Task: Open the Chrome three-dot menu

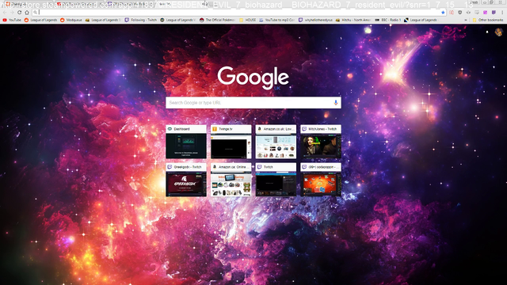Action: (502, 13)
